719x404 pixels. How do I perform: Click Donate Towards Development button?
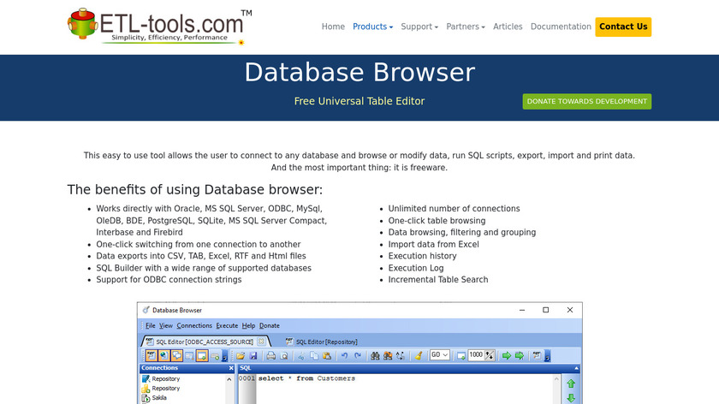click(x=587, y=101)
